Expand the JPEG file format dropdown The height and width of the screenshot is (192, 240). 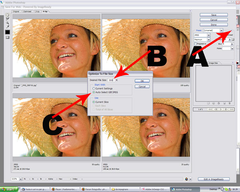pyautogui.click(x=208, y=35)
